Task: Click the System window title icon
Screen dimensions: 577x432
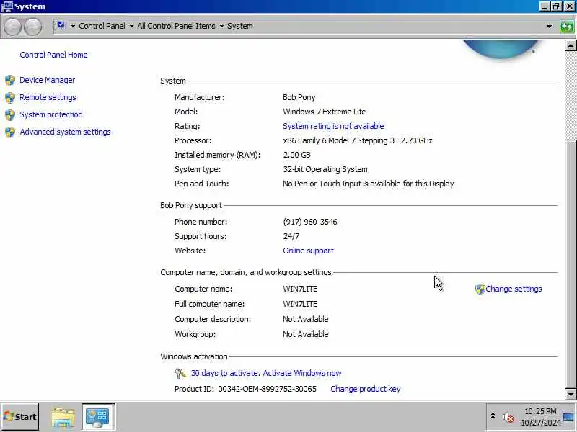Action: (7, 6)
